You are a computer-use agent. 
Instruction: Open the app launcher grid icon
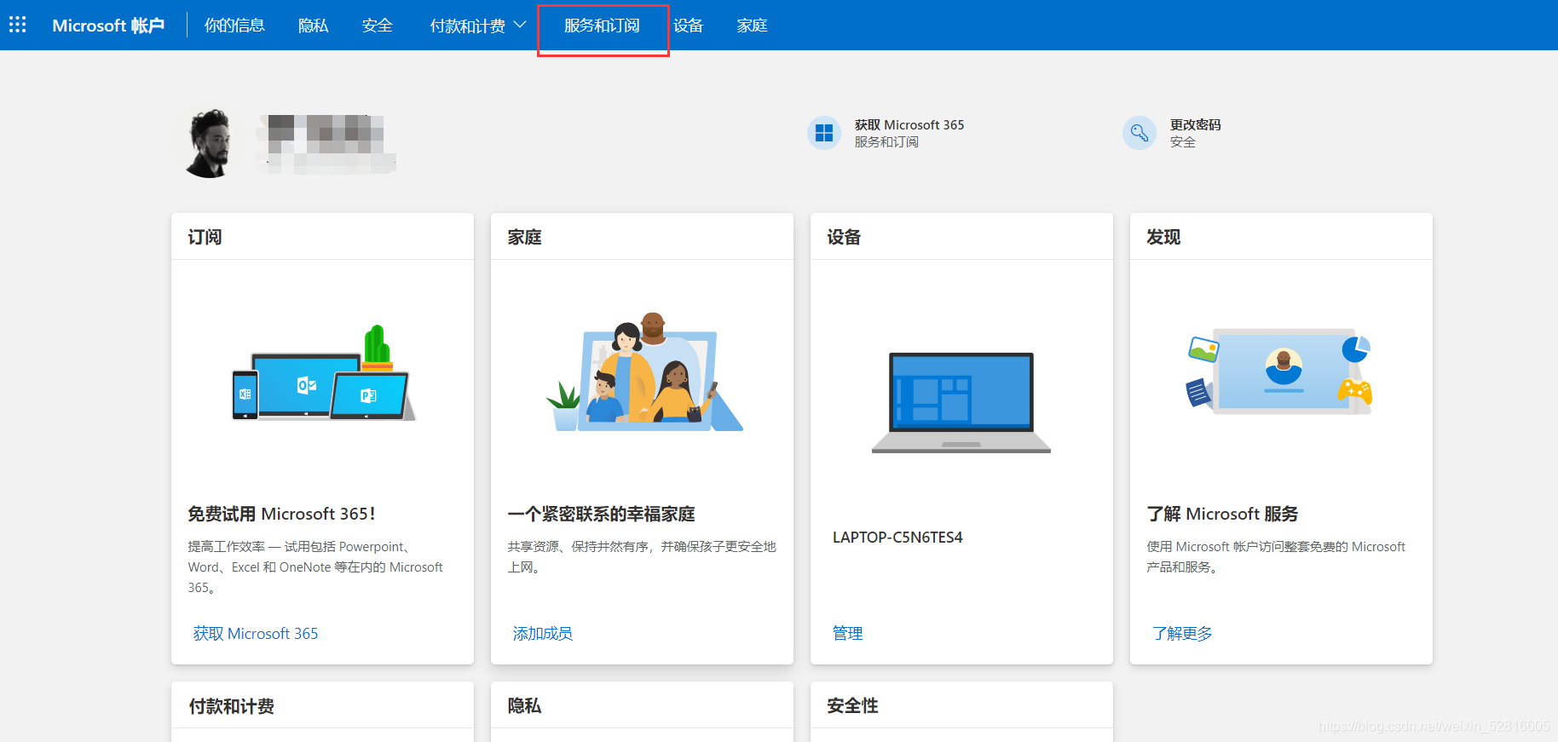(17, 25)
